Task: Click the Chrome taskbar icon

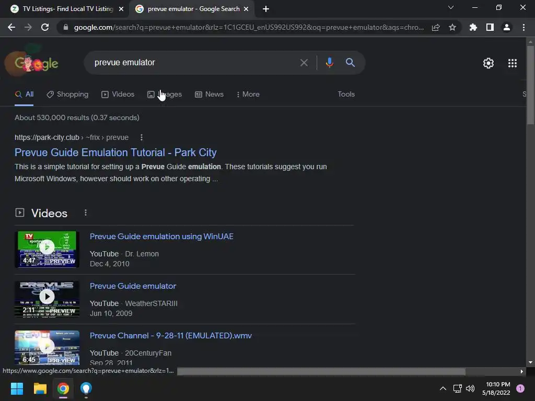Action: [x=63, y=388]
